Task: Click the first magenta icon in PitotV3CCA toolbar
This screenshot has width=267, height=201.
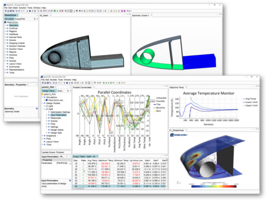Action: tap(122, 11)
